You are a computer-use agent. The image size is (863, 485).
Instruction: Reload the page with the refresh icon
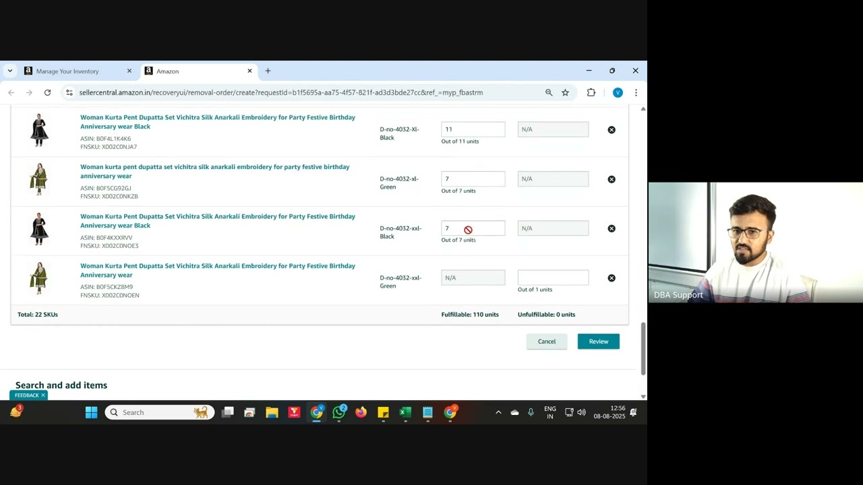click(x=47, y=92)
